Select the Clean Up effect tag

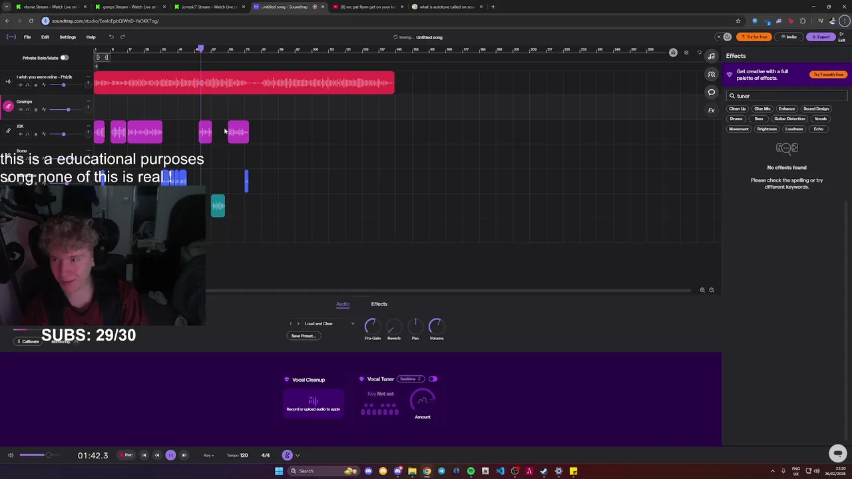click(738, 108)
